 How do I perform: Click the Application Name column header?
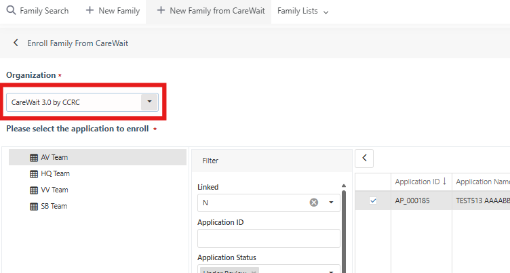click(x=483, y=182)
